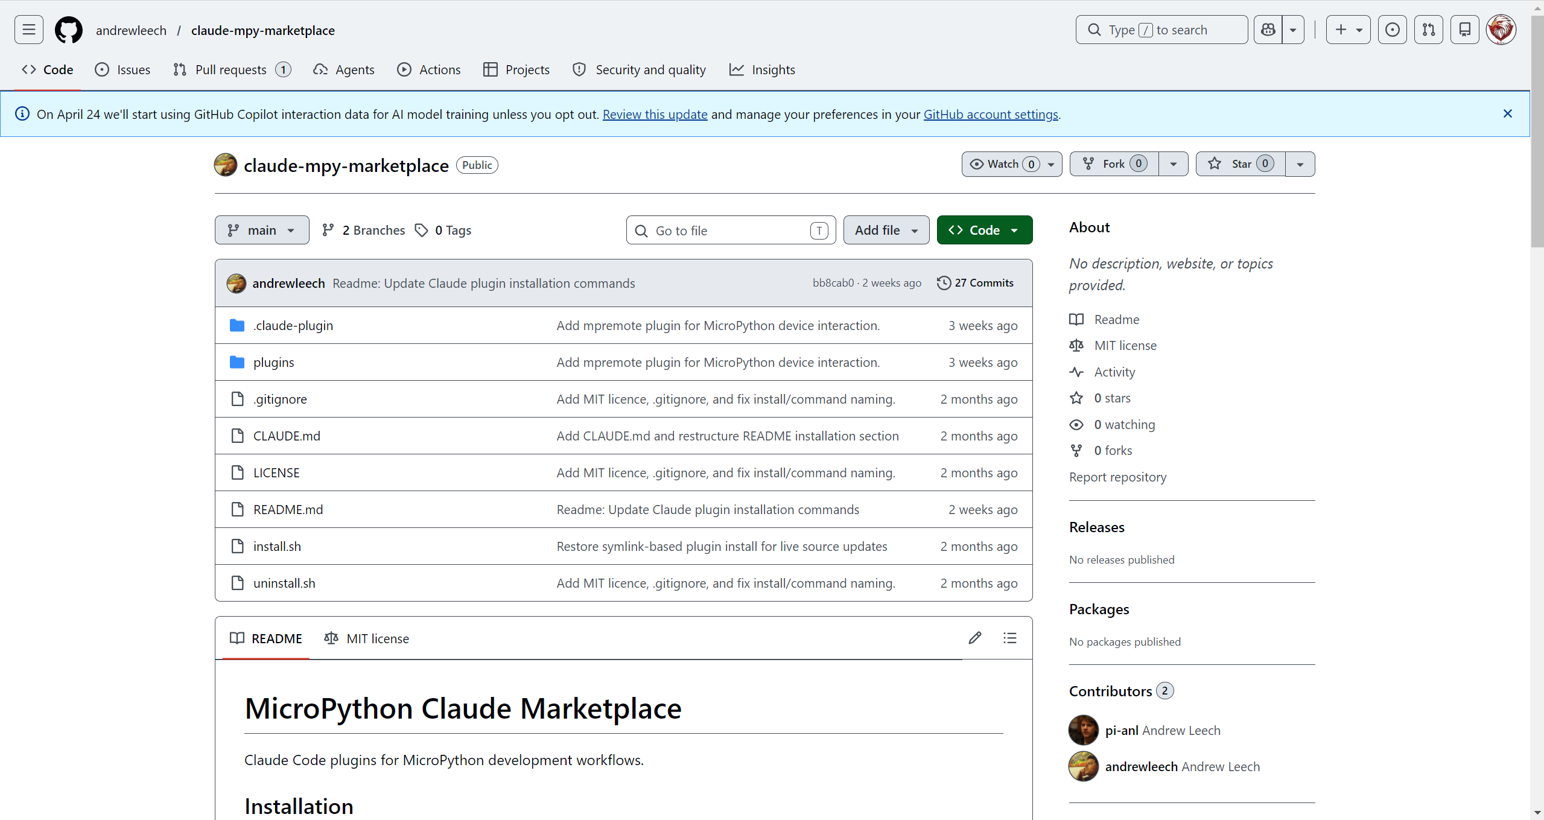Open the Security and quality tab
The height and width of the screenshot is (820, 1544).
pos(640,70)
